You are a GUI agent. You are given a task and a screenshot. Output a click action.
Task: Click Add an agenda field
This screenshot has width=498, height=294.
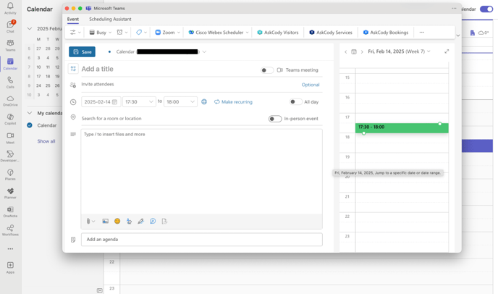[202, 240]
